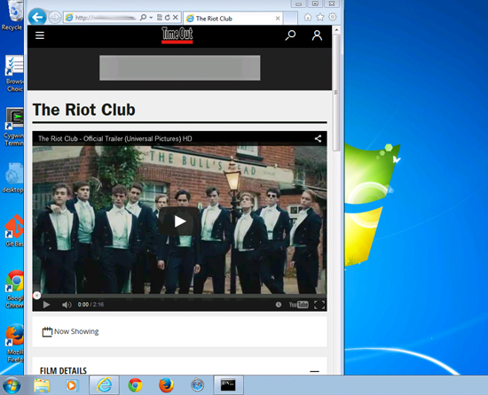Viewport: 488px width, 395px height.
Task: Open the video on YouTube logo
Action: (x=298, y=305)
